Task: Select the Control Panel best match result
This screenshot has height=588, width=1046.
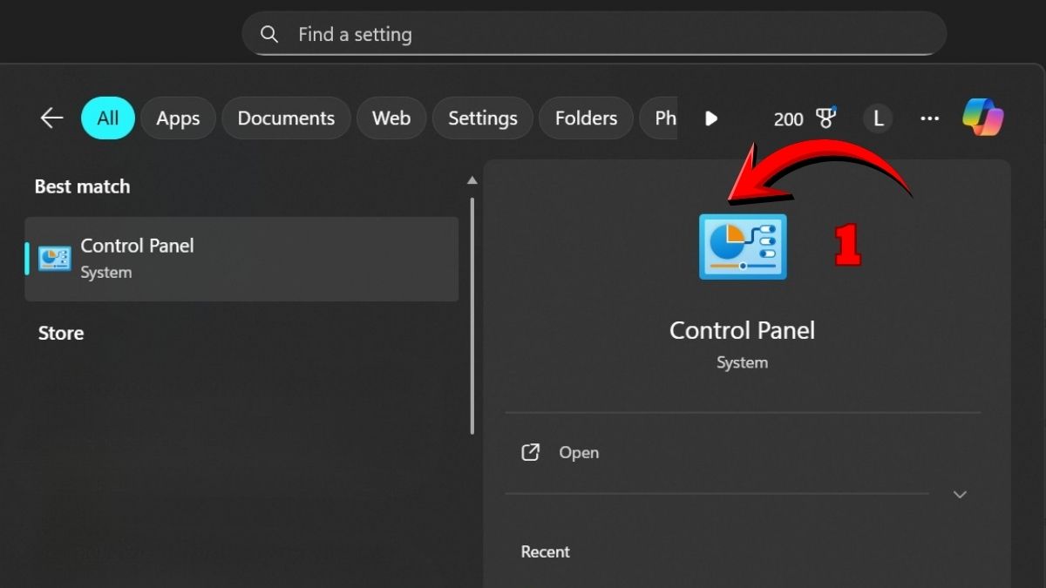Action: (x=241, y=259)
